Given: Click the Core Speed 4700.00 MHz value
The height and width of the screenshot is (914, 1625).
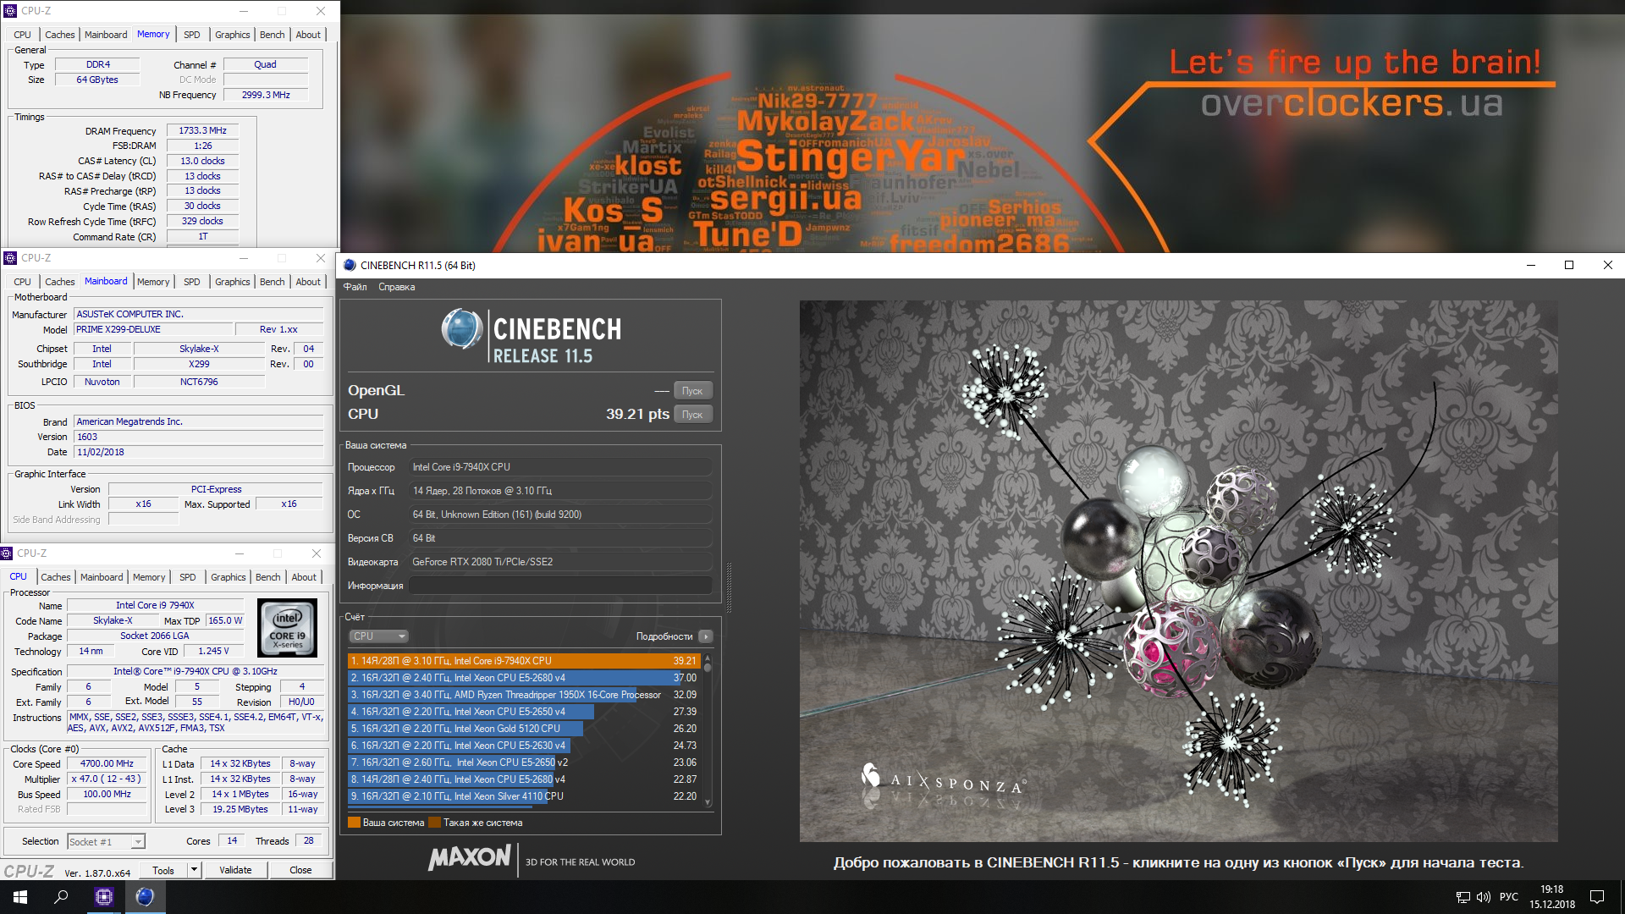Looking at the screenshot, I should click(107, 764).
